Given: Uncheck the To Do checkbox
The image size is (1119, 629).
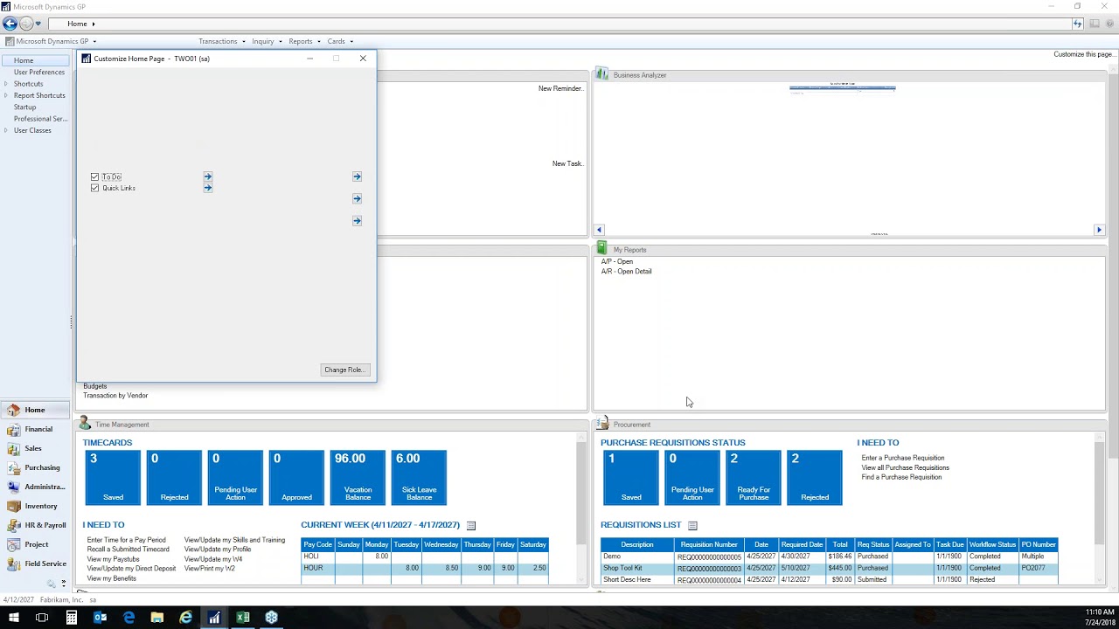Looking at the screenshot, I should point(95,177).
